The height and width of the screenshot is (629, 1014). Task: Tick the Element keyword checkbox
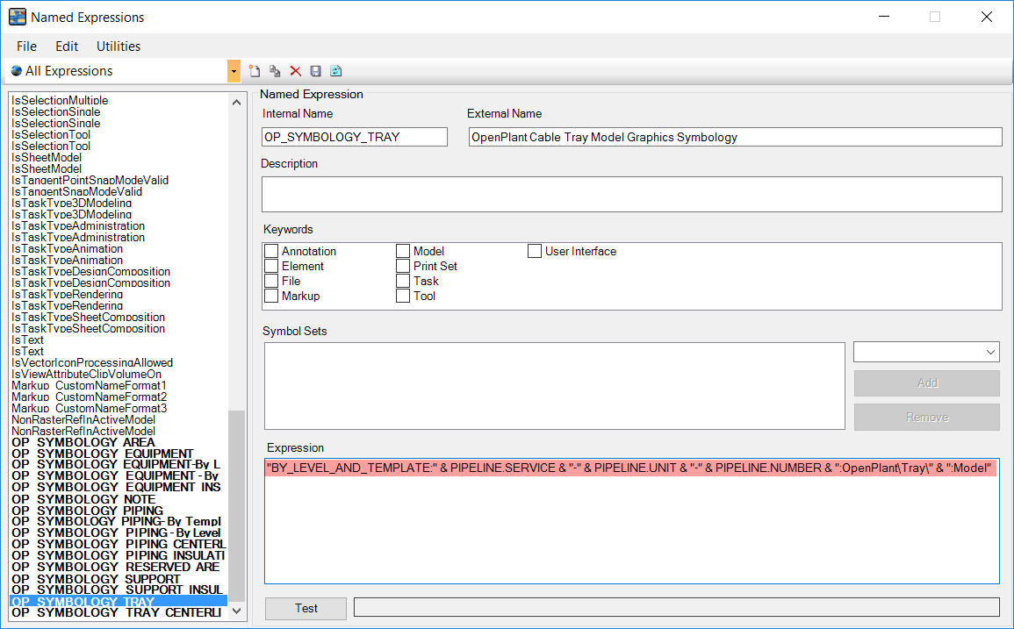click(271, 266)
